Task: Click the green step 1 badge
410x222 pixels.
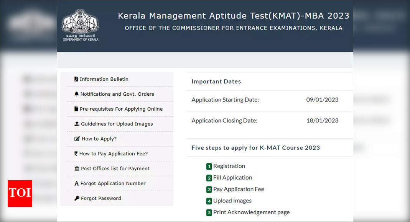Action: 209,166
